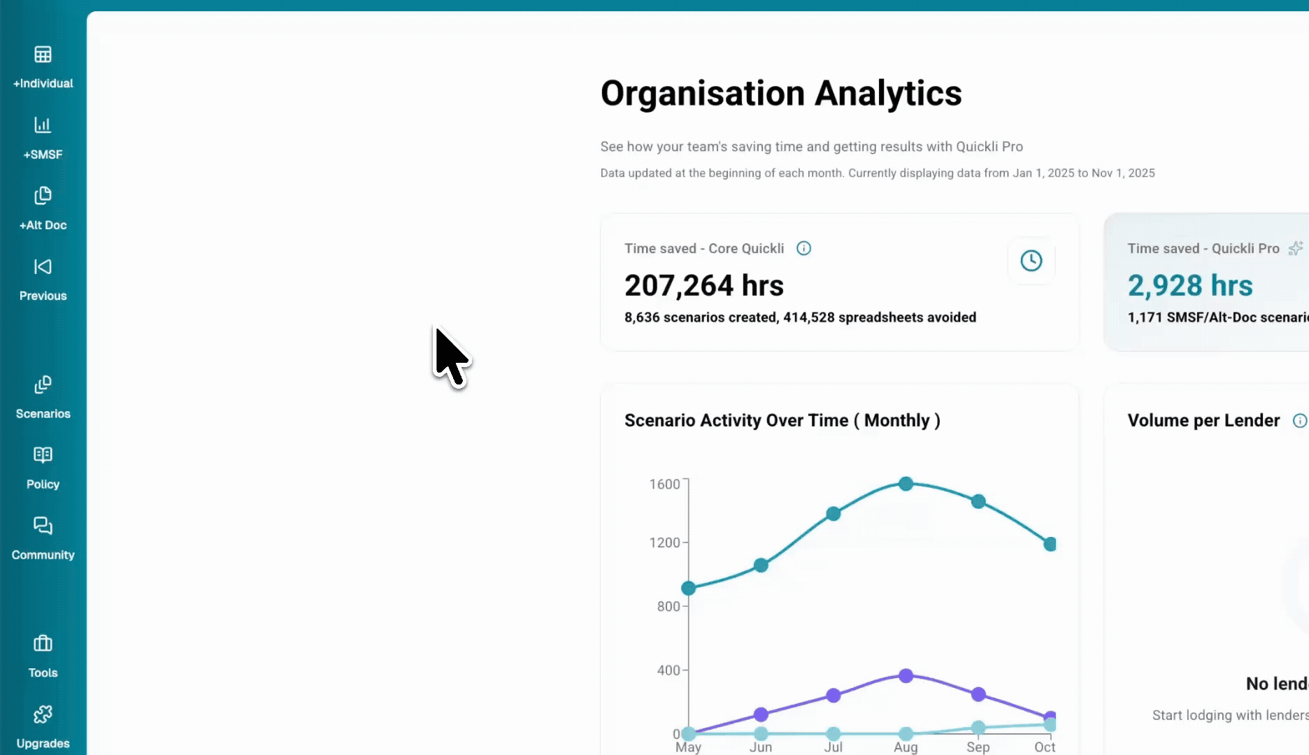Click the info icon beside Time saved - Core Quickli
Screen dimensions: 1309x755
tap(803, 248)
